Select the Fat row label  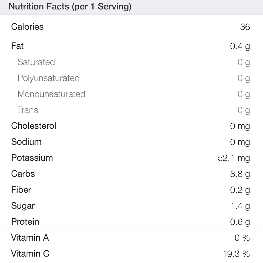[x=17, y=46]
